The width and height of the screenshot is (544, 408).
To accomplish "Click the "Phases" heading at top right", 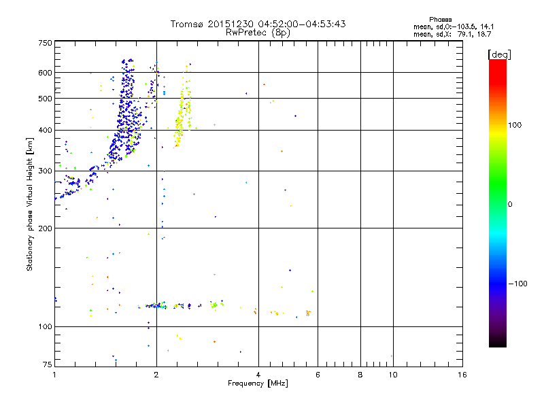I will click(x=440, y=20).
